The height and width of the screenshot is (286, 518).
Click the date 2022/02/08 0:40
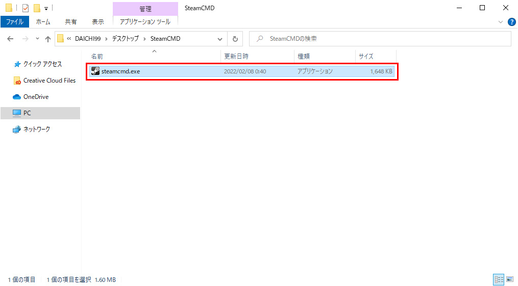[x=245, y=71]
